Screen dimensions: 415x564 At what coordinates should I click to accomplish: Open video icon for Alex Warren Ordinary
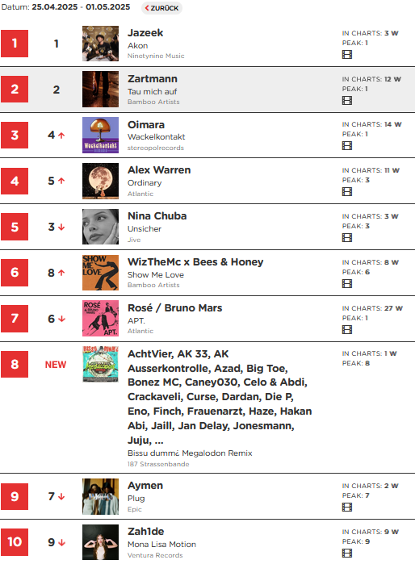pyautogui.click(x=347, y=192)
